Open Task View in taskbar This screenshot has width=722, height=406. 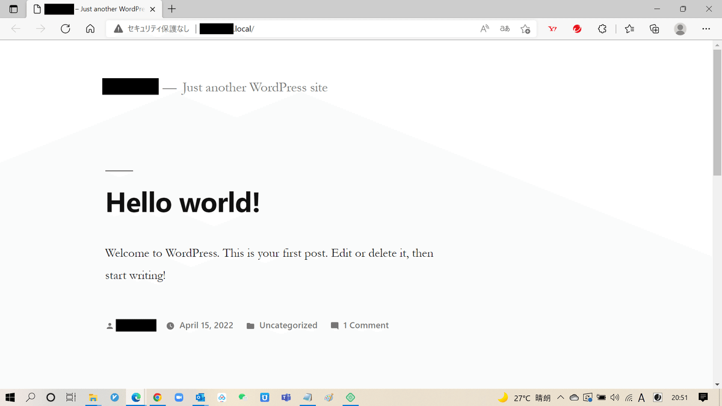click(x=70, y=398)
